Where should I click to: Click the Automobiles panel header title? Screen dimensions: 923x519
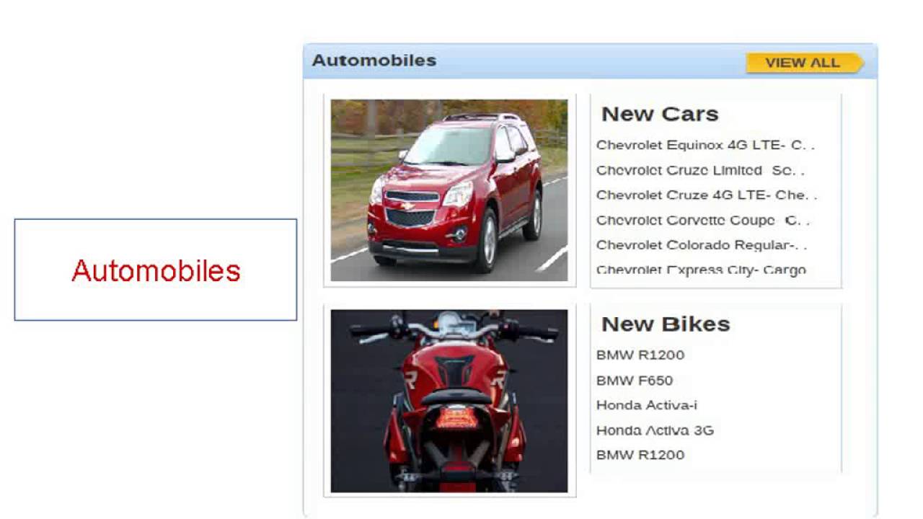[374, 61]
